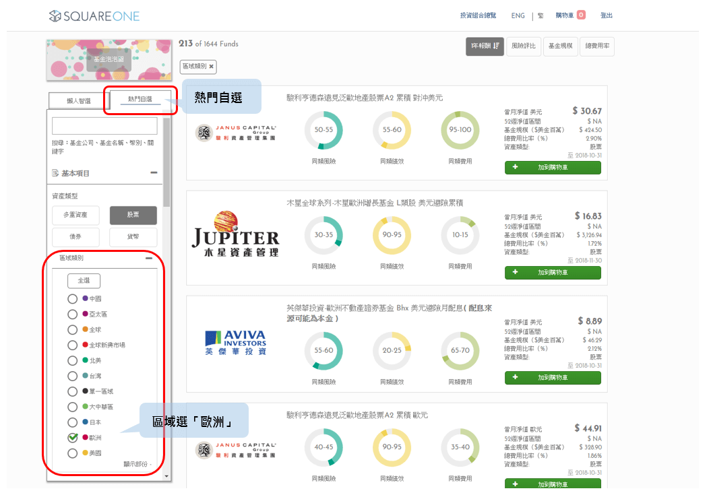Click the 50-55 同類風險 donut chart

click(323, 130)
